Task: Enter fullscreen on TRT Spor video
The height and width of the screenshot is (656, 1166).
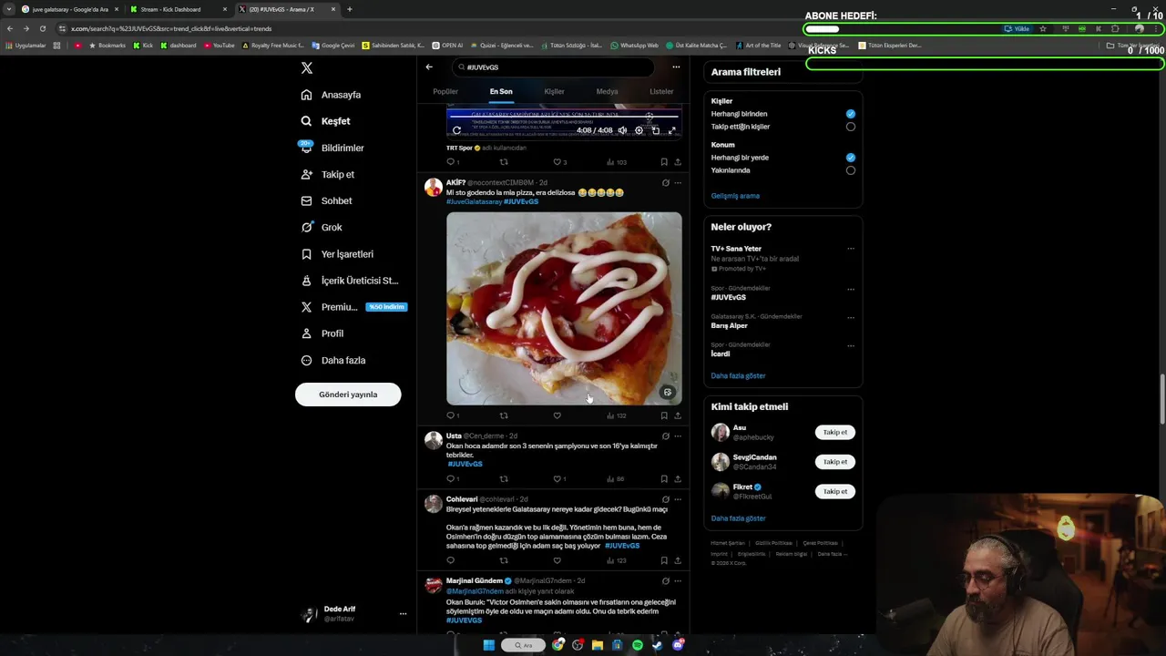Action: tap(672, 130)
